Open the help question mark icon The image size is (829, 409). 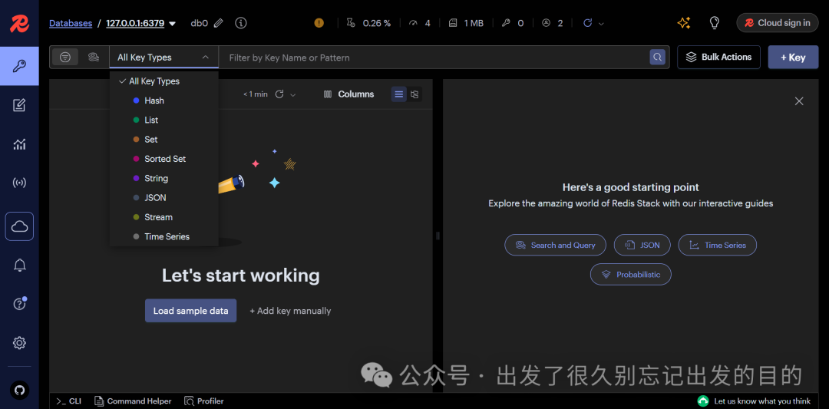point(19,304)
